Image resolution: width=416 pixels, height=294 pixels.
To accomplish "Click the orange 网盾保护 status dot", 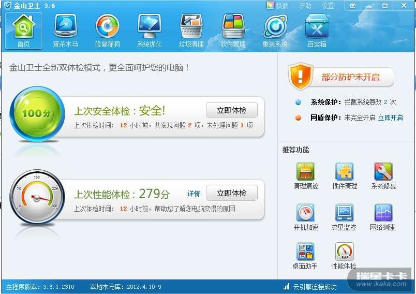I will (x=298, y=117).
